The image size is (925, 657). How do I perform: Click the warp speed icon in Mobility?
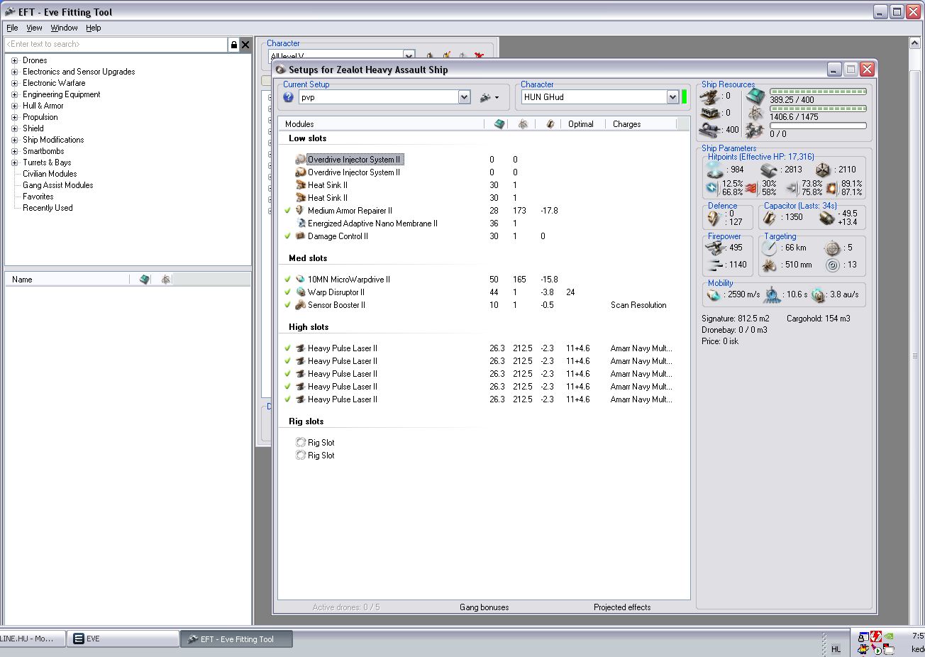point(819,294)
